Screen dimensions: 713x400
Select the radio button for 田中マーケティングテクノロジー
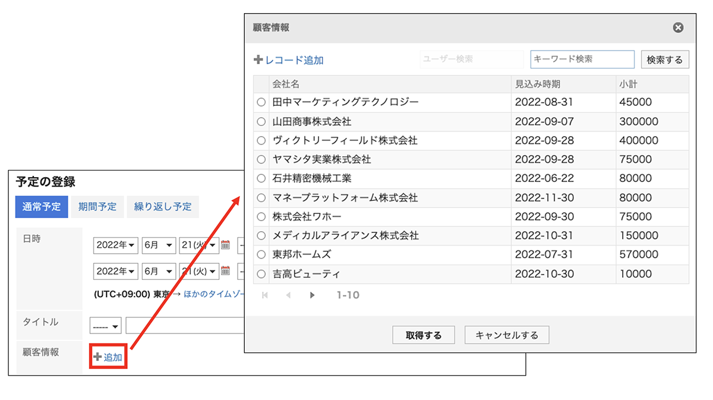click(261, 102)
